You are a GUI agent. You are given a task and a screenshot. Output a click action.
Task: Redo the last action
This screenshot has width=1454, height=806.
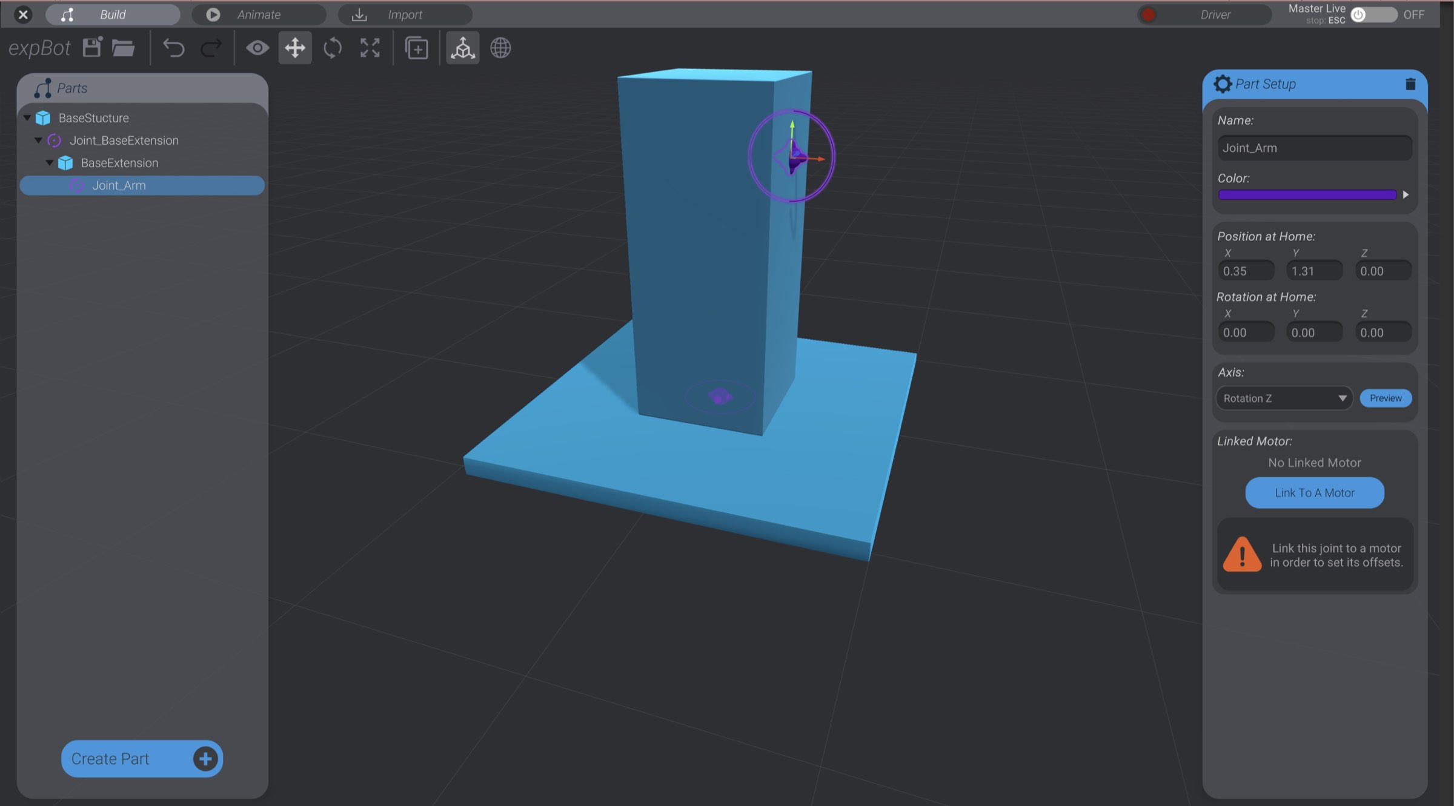pyautogui.click(x=211, y=48)
